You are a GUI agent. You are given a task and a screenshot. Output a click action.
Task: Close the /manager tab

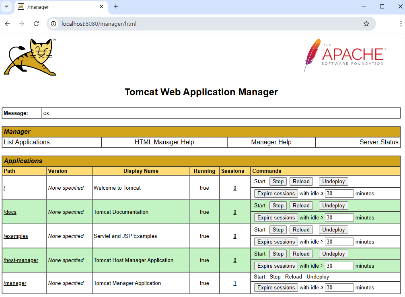101,6
